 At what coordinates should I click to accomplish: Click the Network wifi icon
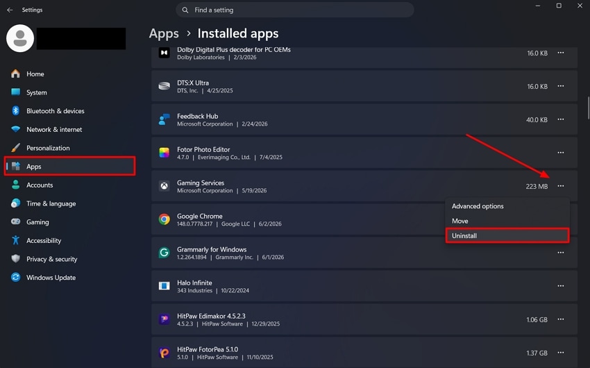(15, 129)
